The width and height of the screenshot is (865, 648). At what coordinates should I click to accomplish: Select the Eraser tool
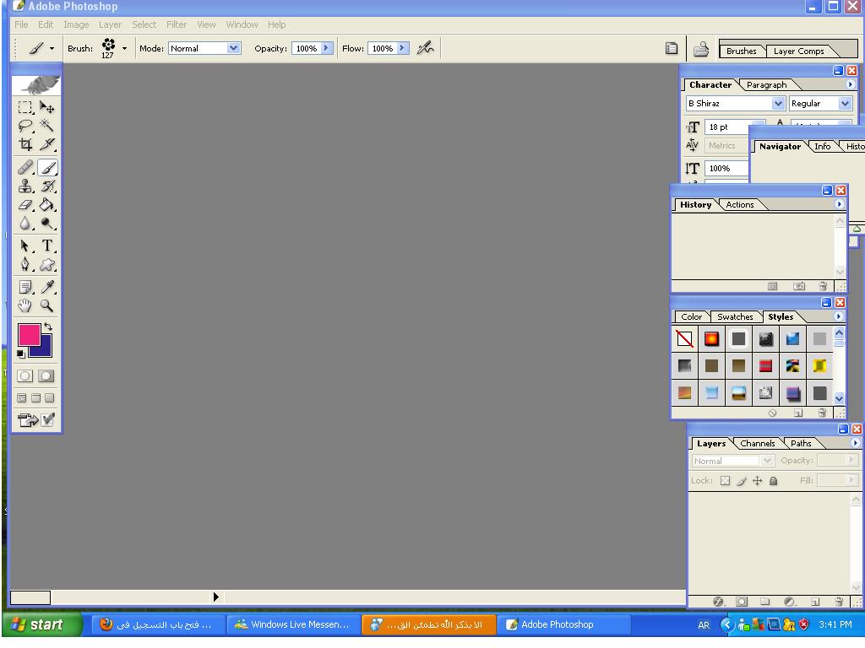(x=24, y=205)
